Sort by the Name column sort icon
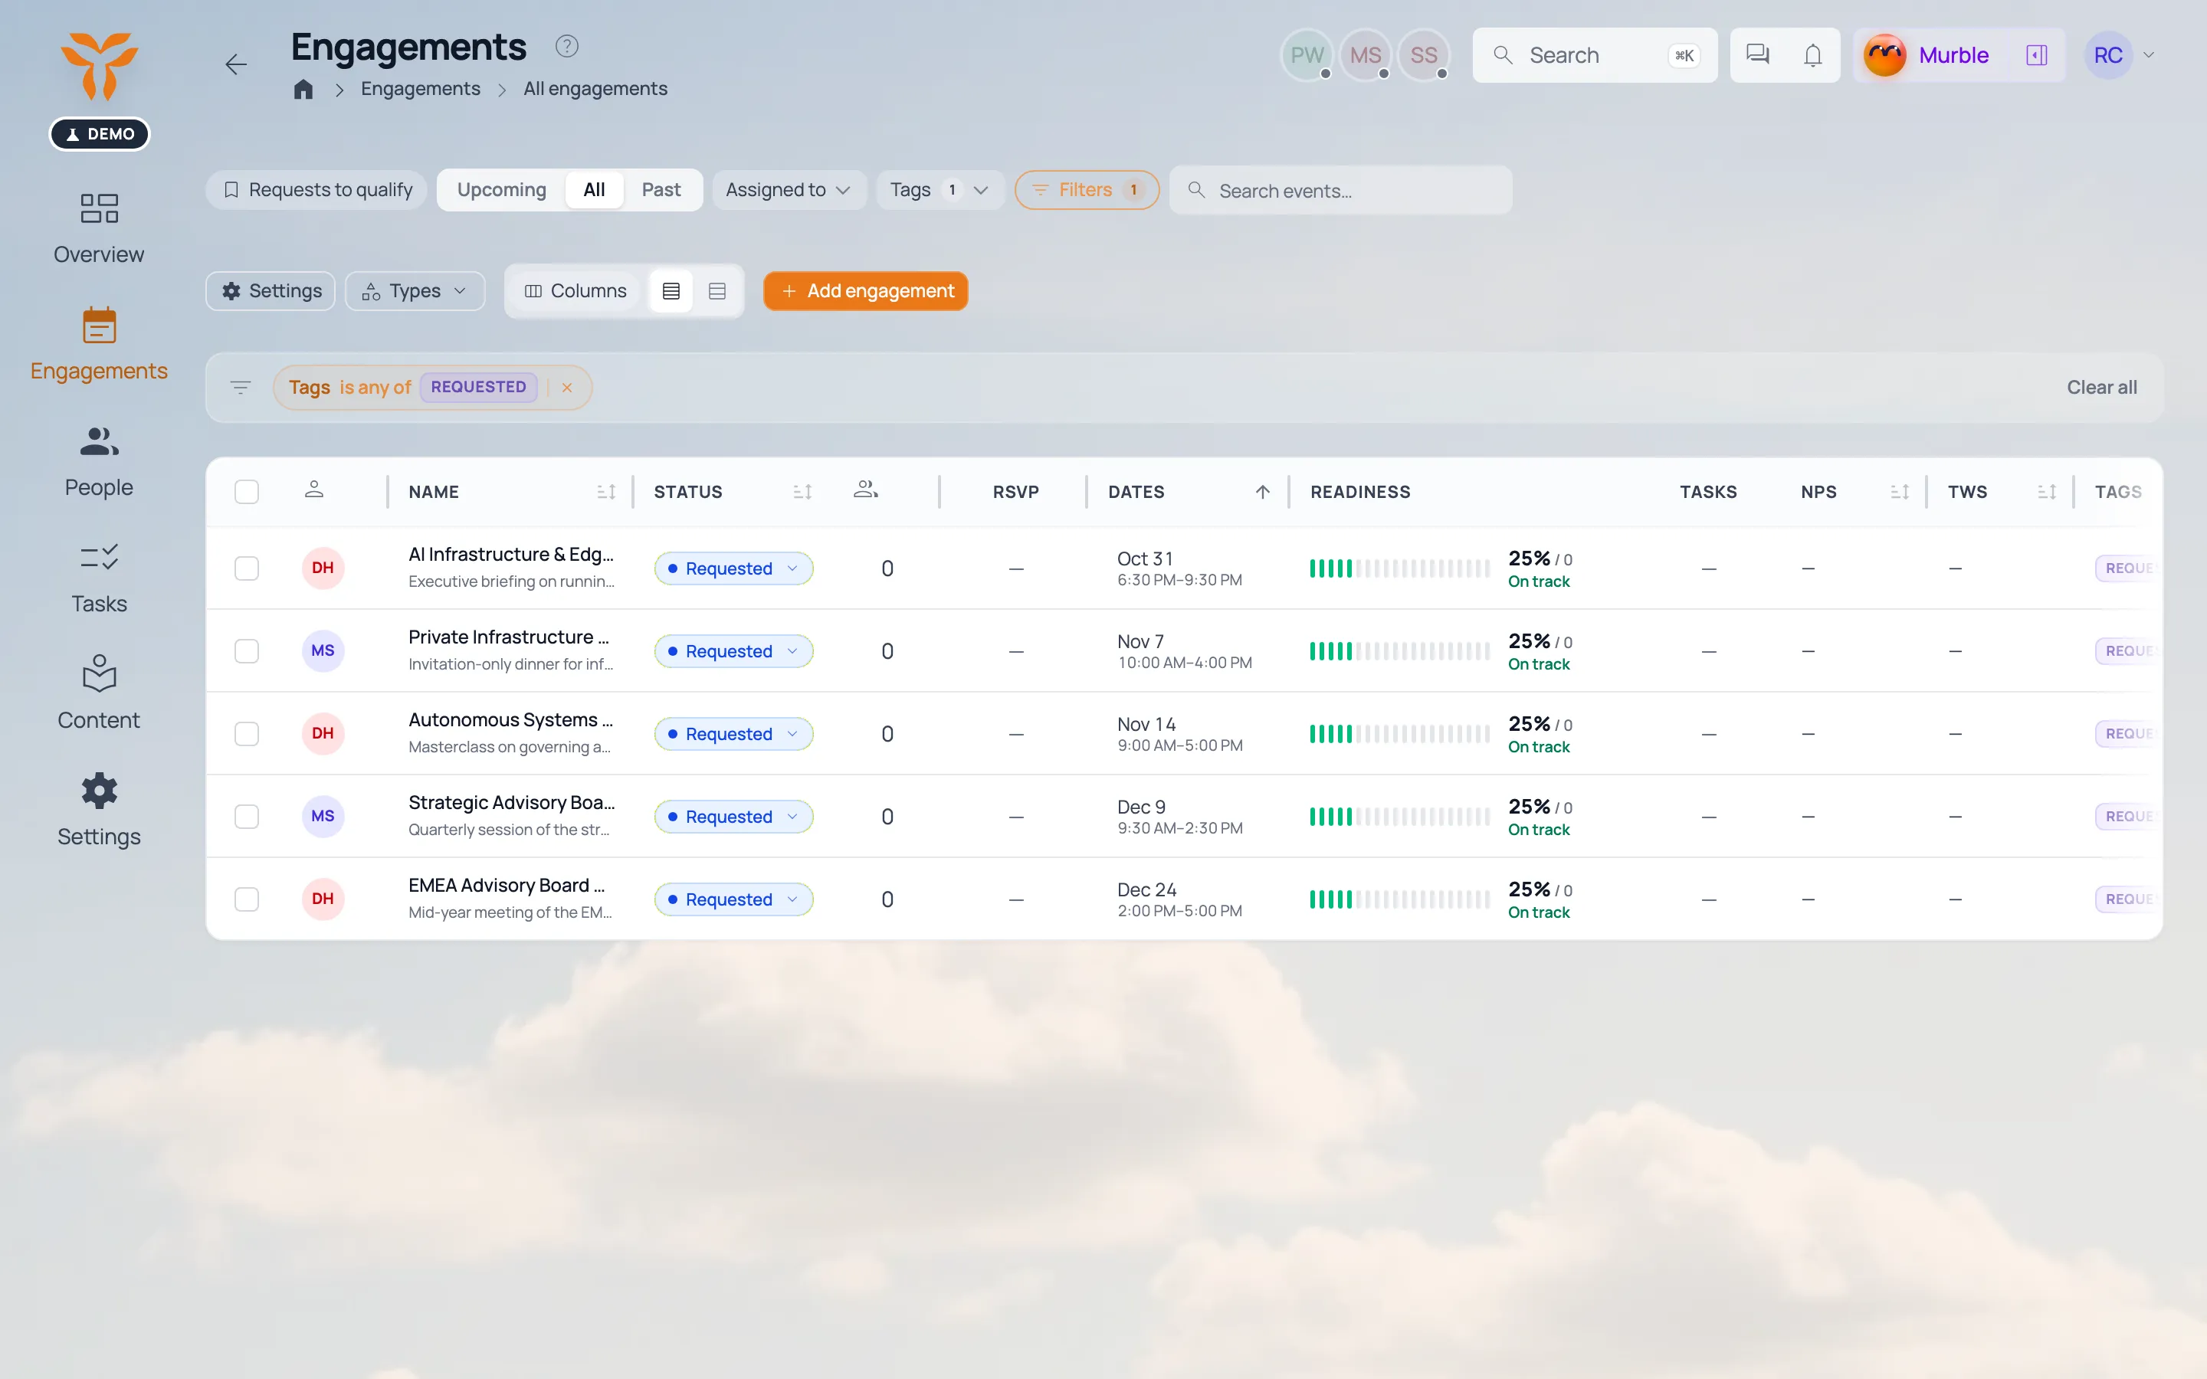 [606, 492]
